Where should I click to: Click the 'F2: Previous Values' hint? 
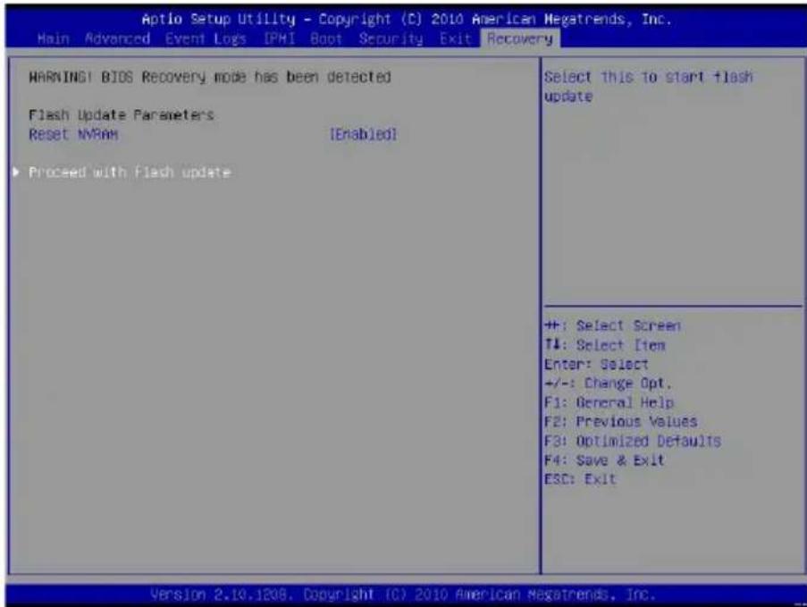tap(621, 422)
